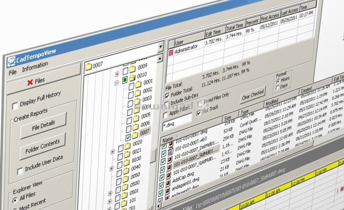Click the DWG icon next to andagain01.dwg
344x210 pixels.
click(x=167, y=191)
